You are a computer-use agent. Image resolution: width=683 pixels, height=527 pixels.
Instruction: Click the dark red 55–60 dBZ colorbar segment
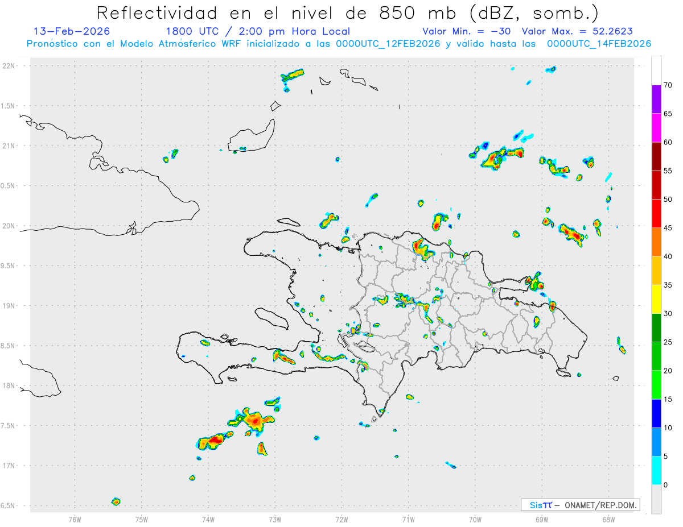656,156
